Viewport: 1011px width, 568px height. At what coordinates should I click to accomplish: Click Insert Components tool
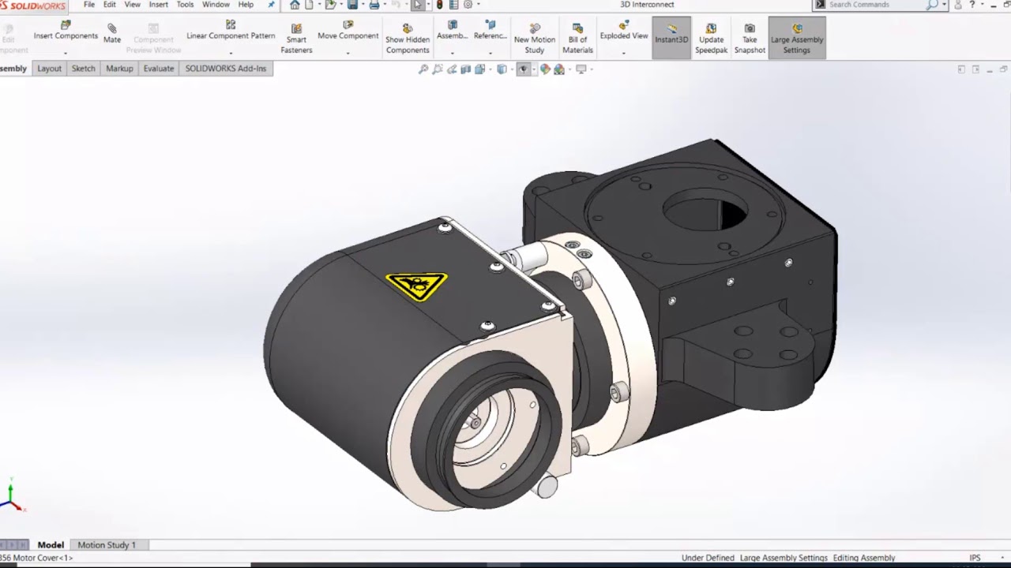(66, 31)
